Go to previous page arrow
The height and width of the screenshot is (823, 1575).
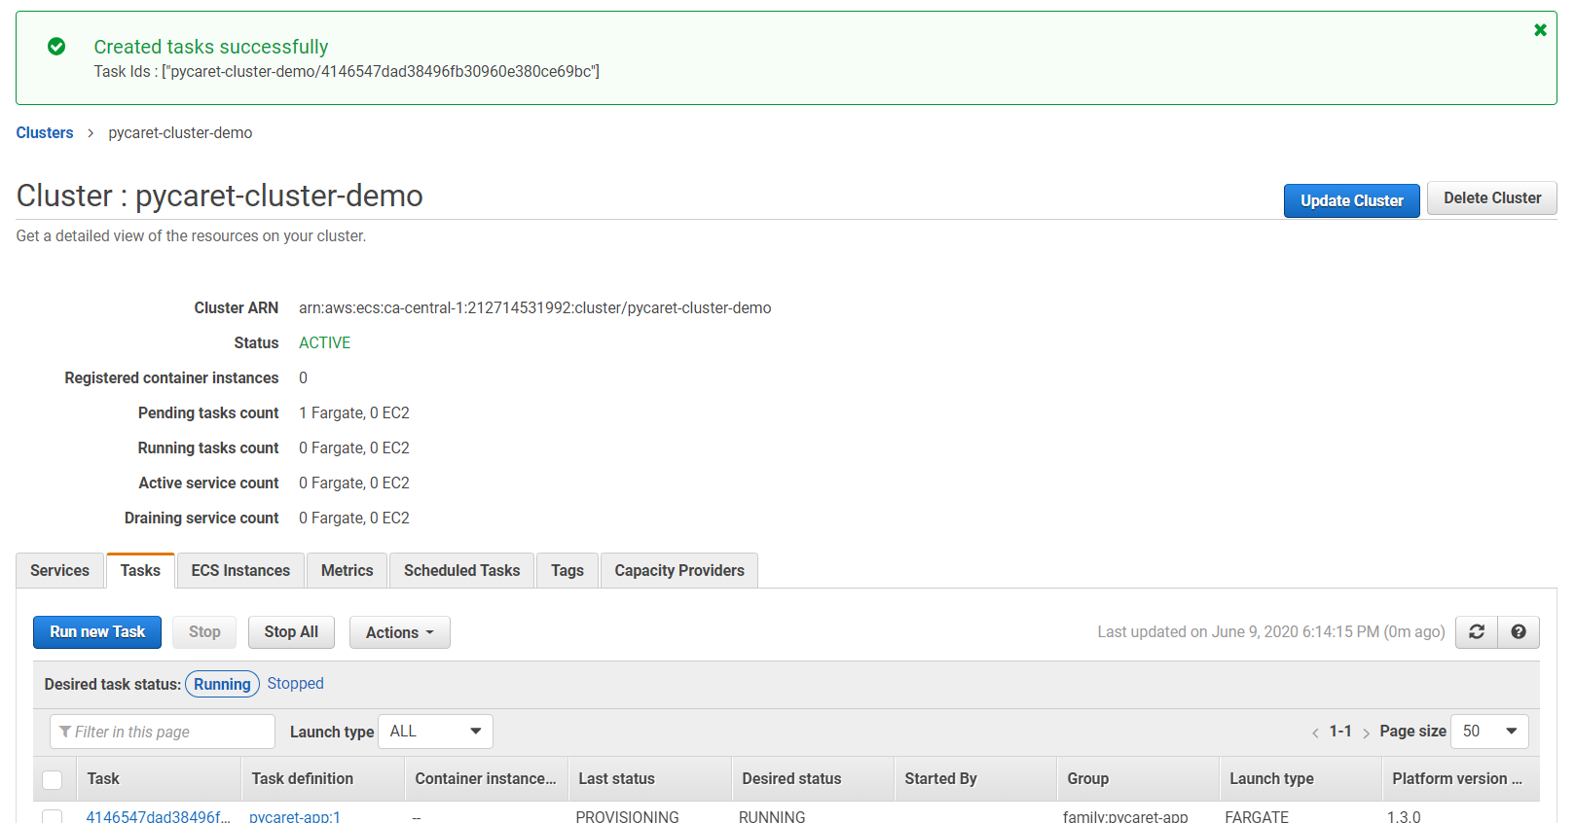[1315, 733]
